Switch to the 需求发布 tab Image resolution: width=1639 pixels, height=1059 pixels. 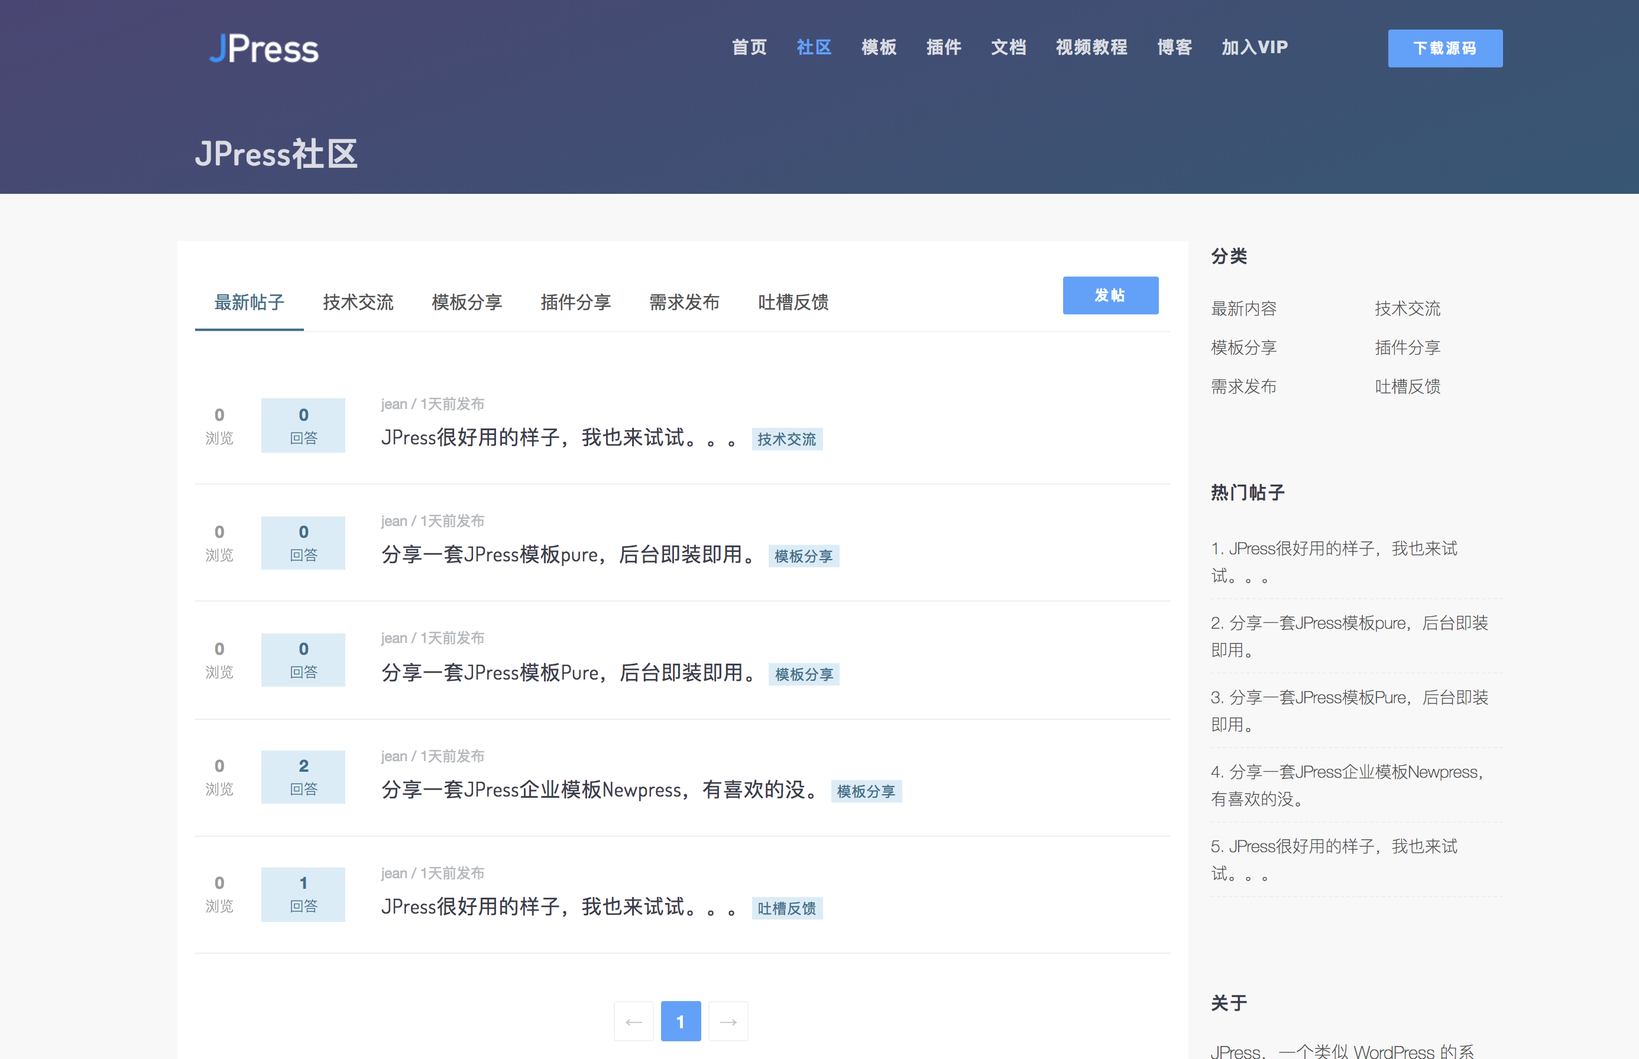coord(684,302)
